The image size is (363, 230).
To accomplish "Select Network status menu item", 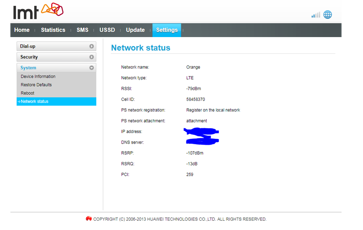I will click(x=35, y=102).
